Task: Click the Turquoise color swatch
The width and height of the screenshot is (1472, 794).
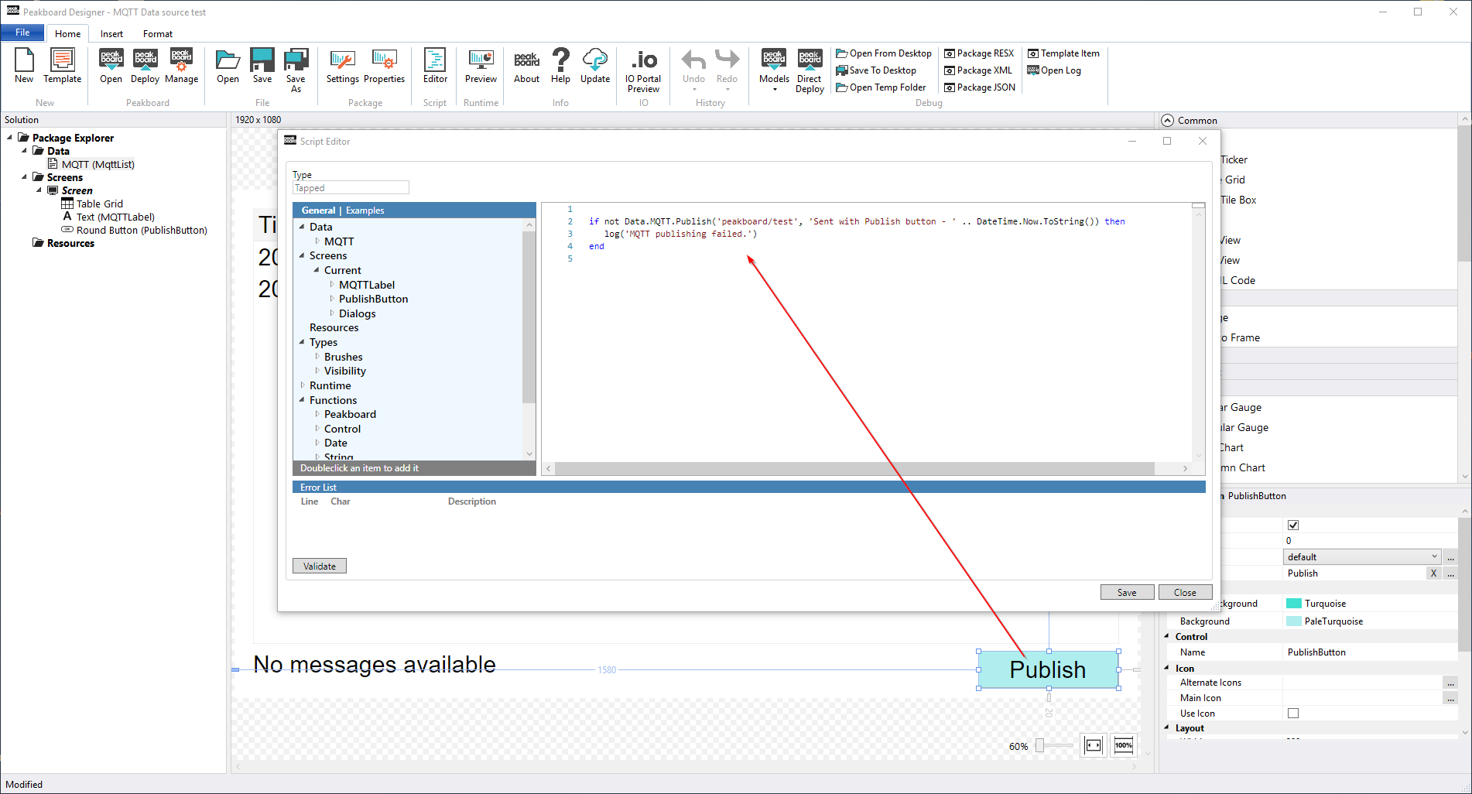Action: click(x=1293, y=604)
